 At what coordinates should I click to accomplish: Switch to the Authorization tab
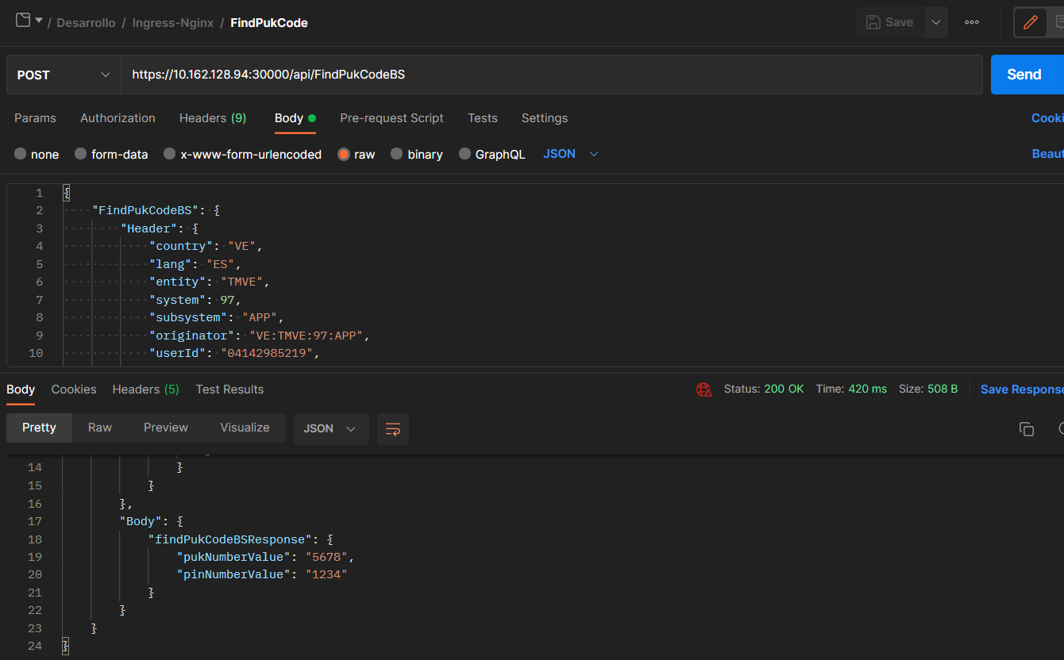click(x=118, y=118)
